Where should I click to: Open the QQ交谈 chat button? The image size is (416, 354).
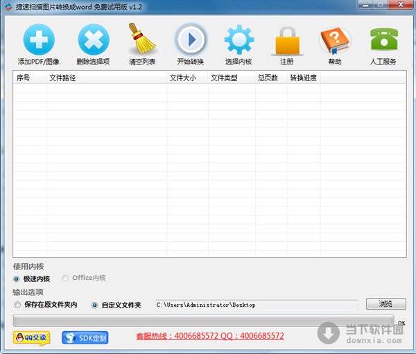[x=32, y=338]
